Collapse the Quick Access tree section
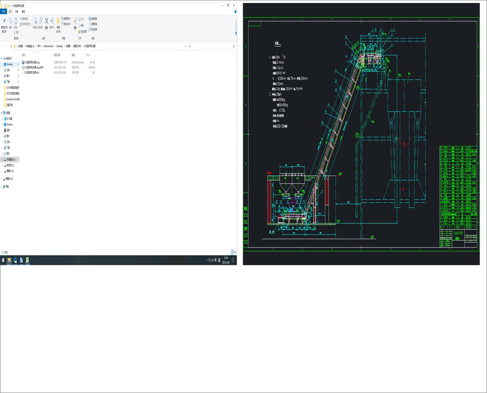487x393 pixels. click(x=2, y=58)
